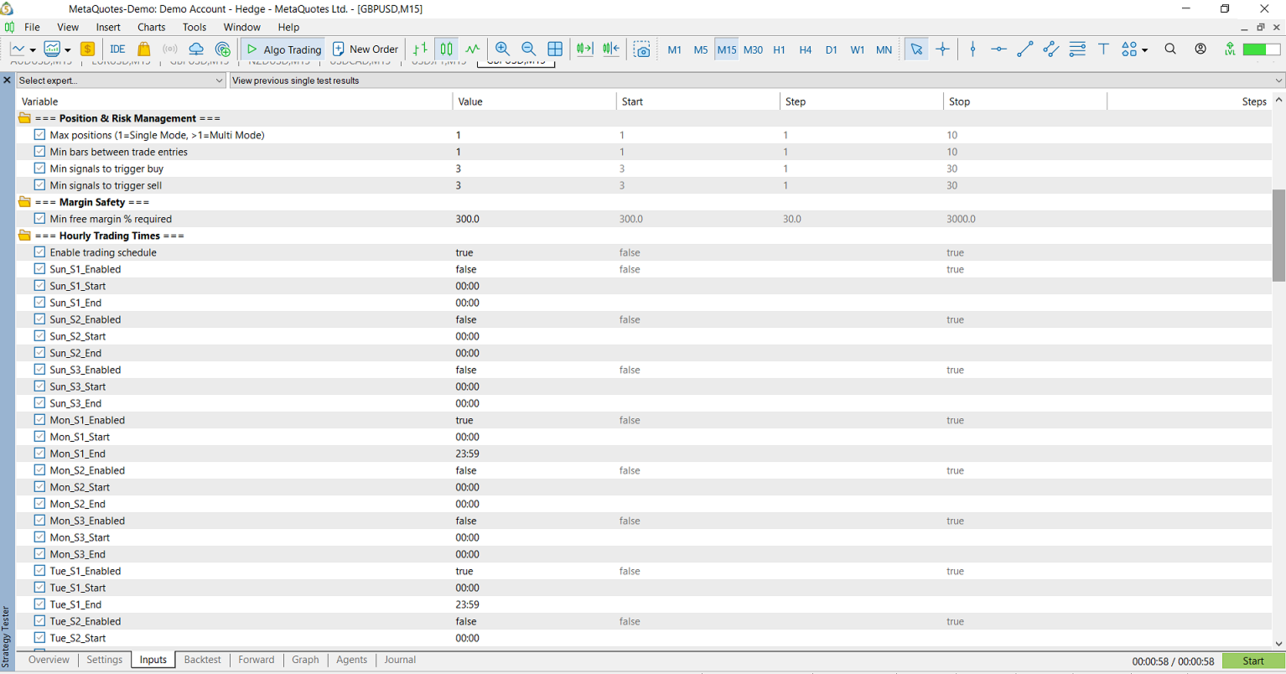Select the crosshair tool
Screen dimensions: 1286x674
942,49
